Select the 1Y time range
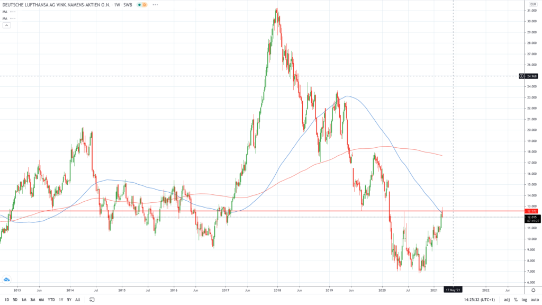This screenshot has width=542, height=305. pyautogui.click(x=60, y=299)
